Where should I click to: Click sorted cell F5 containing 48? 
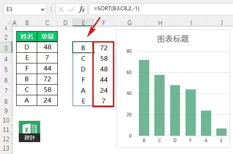pyautogui.click(x=103, y=69)
